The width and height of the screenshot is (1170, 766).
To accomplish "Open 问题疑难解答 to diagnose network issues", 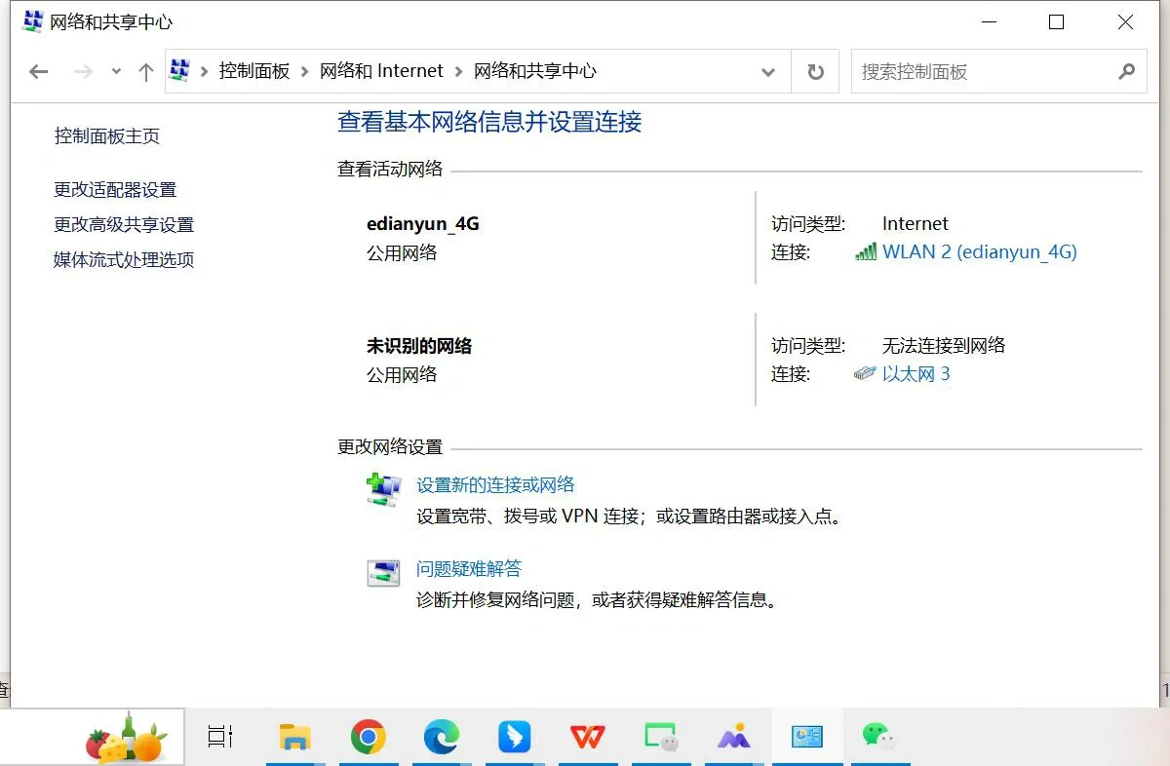I will click(x=468, y=568).
